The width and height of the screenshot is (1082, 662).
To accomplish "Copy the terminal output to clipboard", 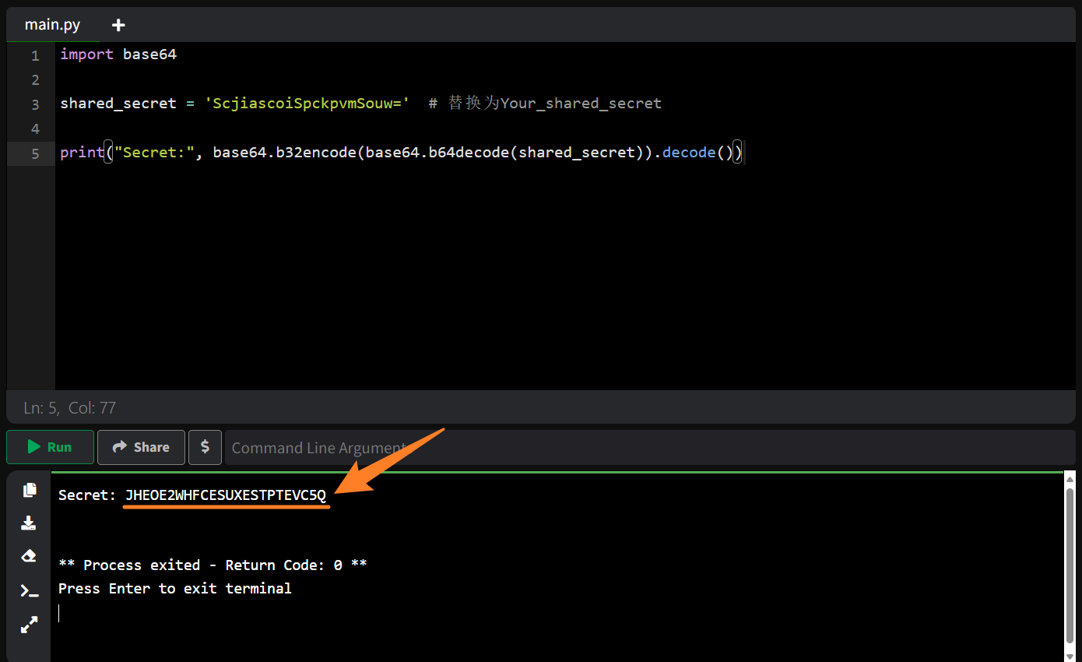I will 30,490.
